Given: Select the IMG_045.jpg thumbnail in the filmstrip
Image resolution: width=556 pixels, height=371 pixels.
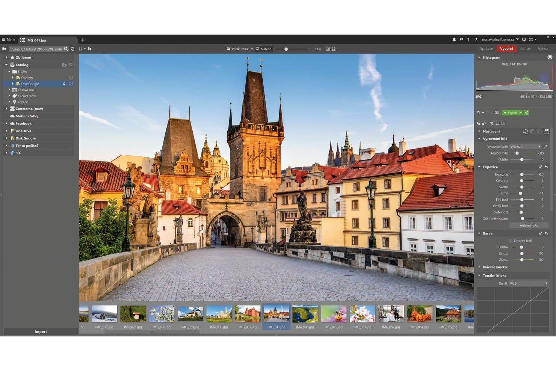Looking at the screenshot, I should point(305,316).
